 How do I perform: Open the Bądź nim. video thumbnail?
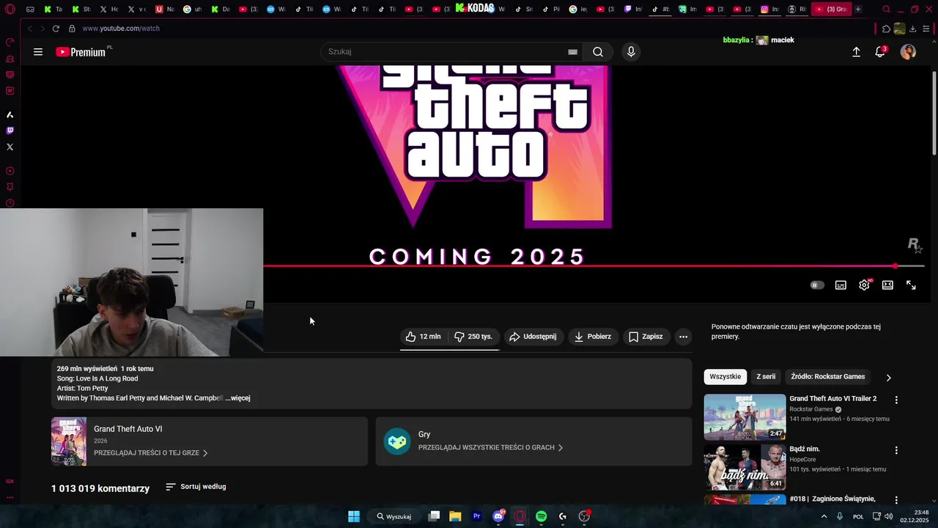pos(745,467)
